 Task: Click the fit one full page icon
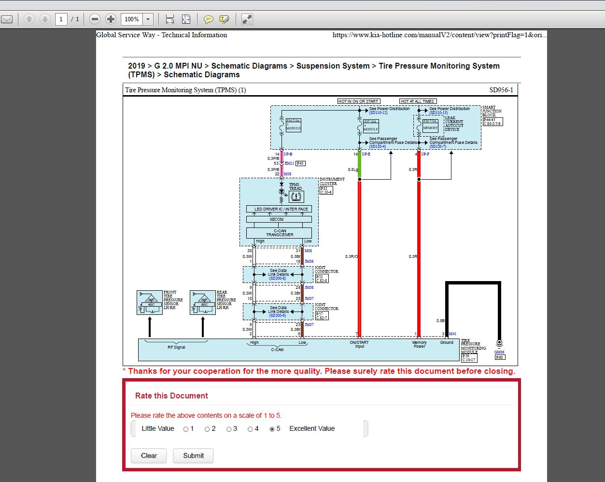tap(186, 19)
